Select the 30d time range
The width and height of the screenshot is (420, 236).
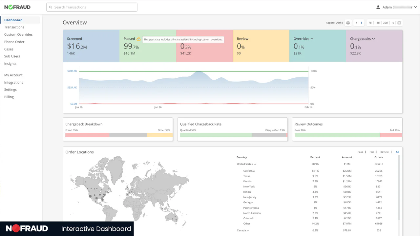coord(385,23)
